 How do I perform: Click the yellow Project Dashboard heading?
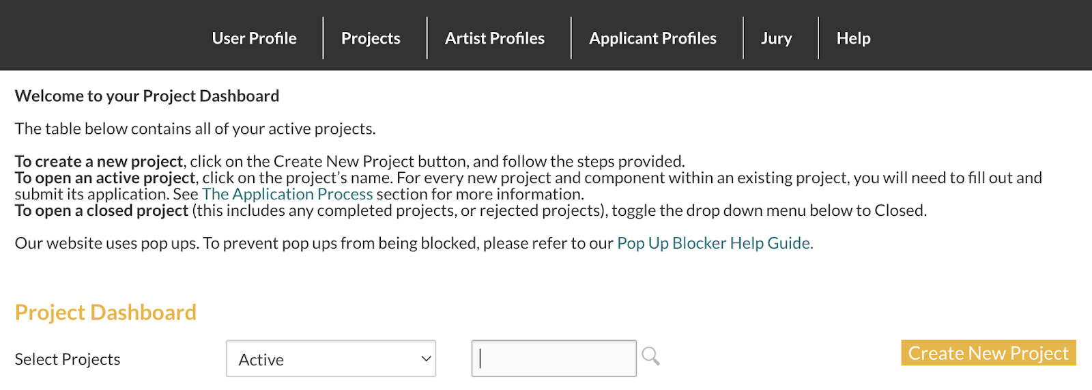tap(106, 312)
